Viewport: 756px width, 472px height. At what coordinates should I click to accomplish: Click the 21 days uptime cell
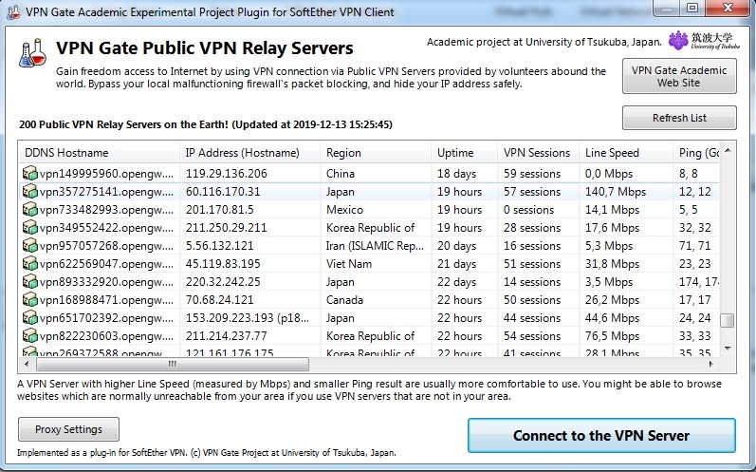click(x=456, y=263)
